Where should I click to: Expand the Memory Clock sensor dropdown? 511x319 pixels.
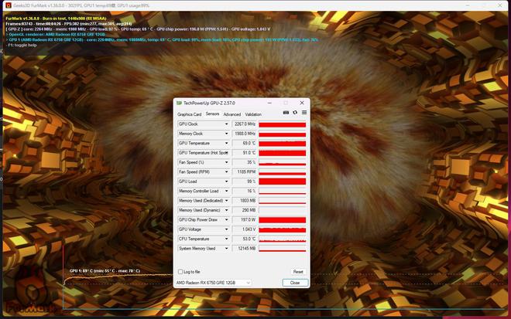pyautogui.click(x=227, y=134)
